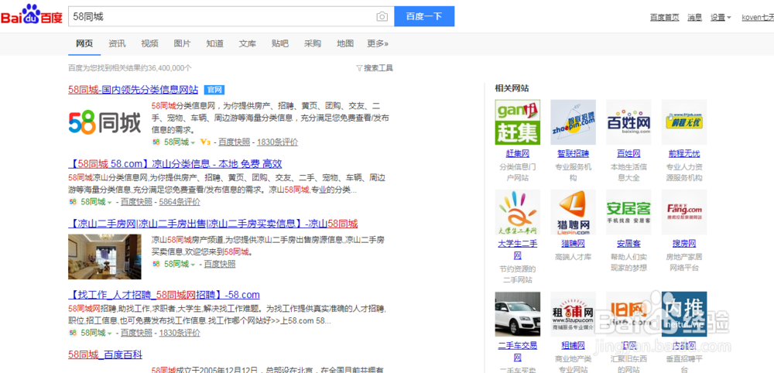
Task: Click the 百度一下 search button
Action: [x=424, y=16]
